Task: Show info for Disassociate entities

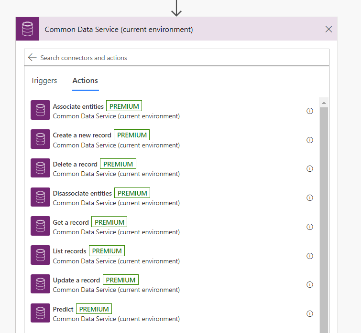Action: [309, 198]
